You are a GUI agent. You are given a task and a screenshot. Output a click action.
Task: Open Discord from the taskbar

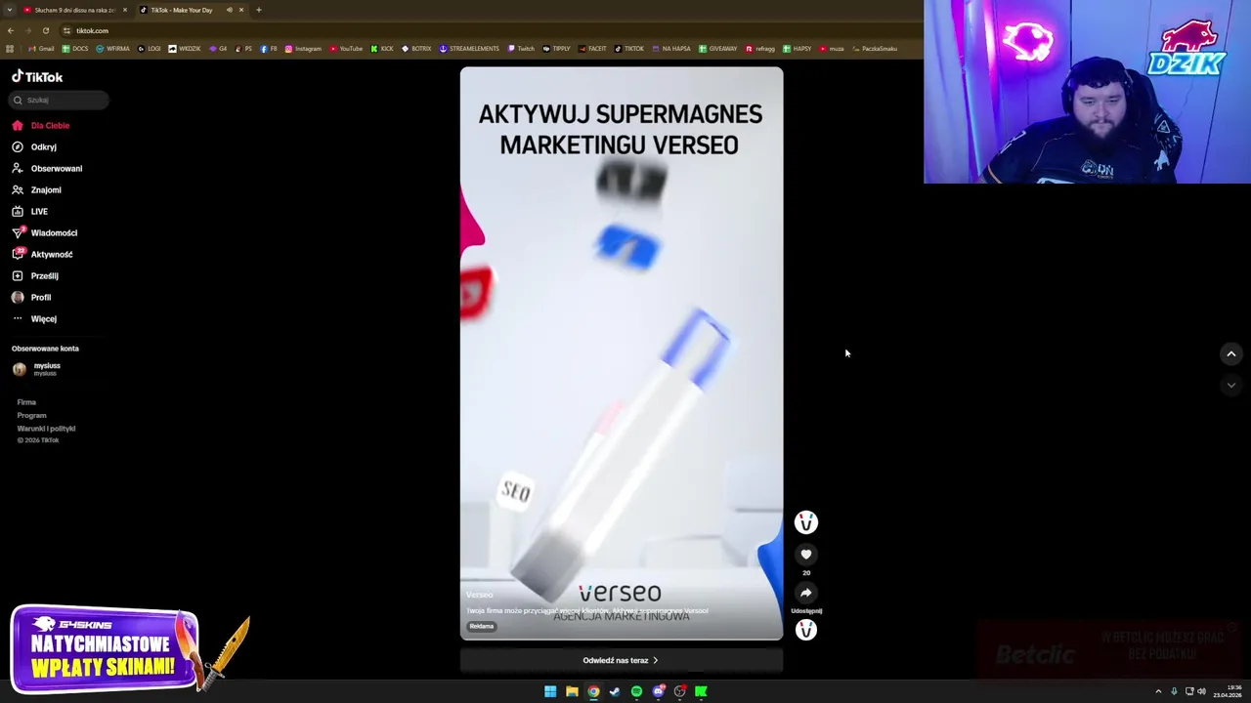[658, 691]
